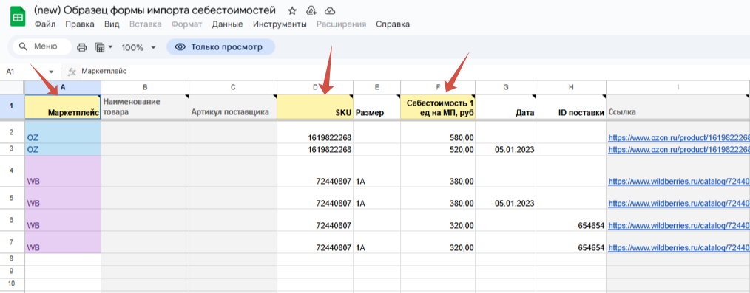Select column B header
The height and width of the screenshot is (293, 750).
click(145, 87)
